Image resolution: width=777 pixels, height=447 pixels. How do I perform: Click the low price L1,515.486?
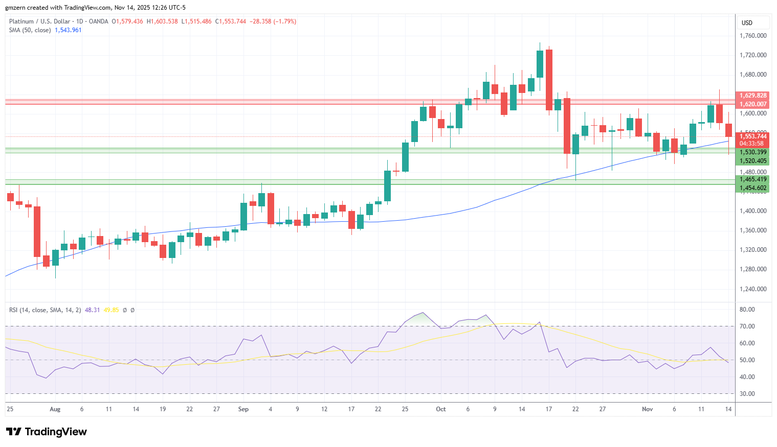[x=196, y=21]
